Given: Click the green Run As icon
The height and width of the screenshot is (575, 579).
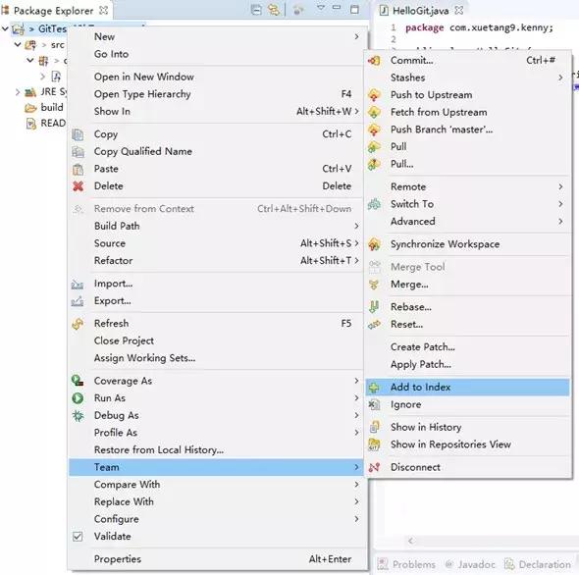Looking at the screenshot, I should [78, 398].
